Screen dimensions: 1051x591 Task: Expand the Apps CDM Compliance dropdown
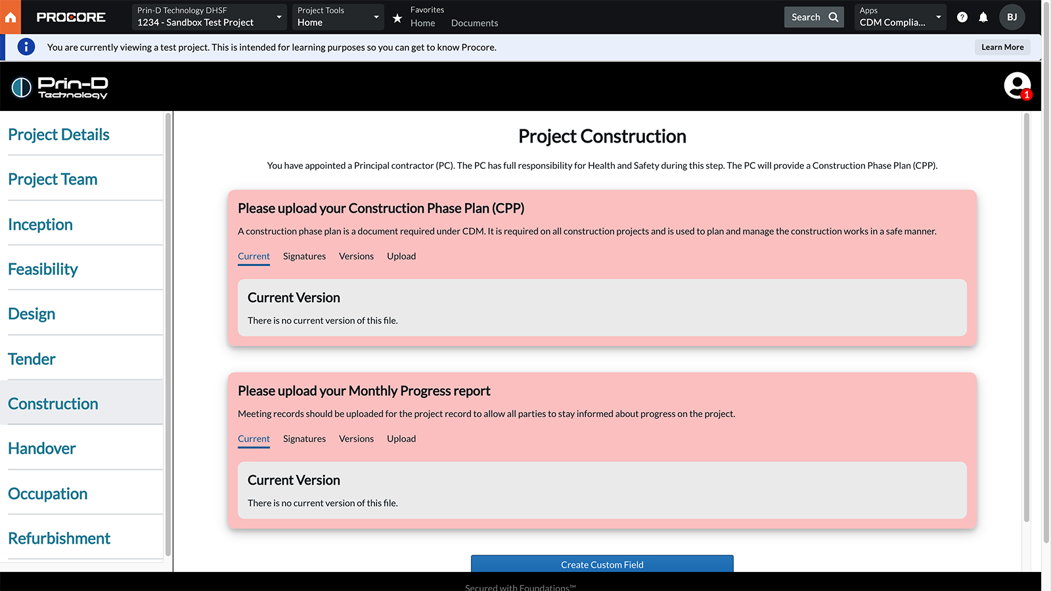(899, 17)
